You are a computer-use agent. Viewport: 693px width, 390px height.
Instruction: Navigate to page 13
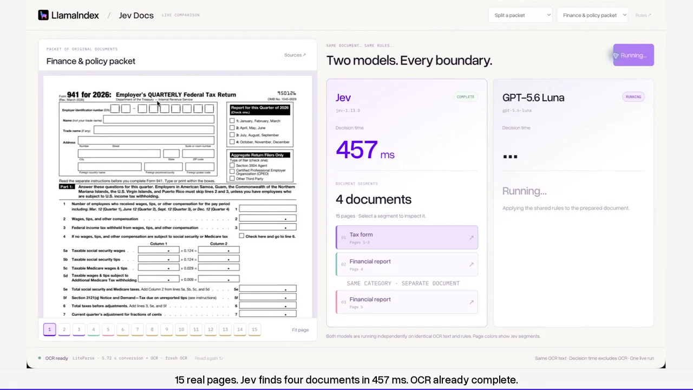click(x=225, y=329)
